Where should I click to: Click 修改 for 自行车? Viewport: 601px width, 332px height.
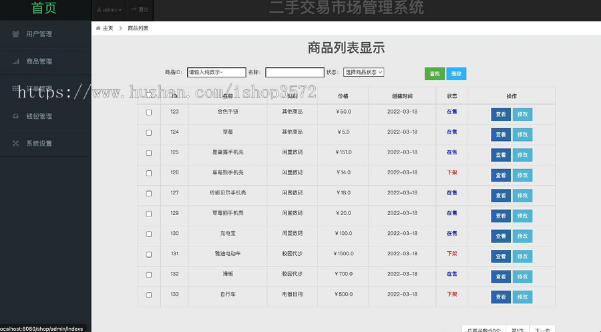click(x=522, y=297)
